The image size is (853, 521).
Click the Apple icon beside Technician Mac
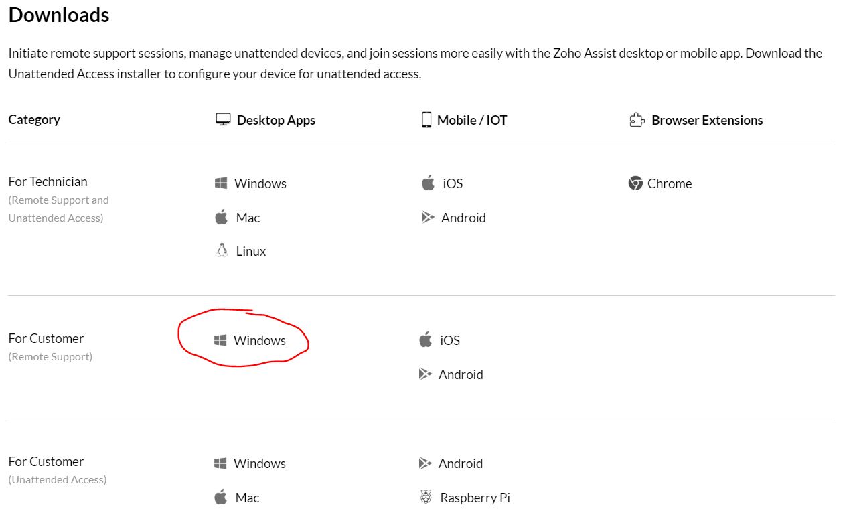point(221,217)
